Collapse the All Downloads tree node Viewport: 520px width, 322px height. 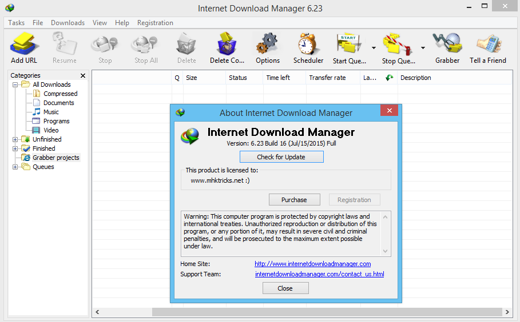pyautogui.click(x=15, y=84)
